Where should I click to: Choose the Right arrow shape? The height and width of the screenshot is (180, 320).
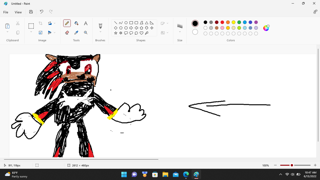131,28
